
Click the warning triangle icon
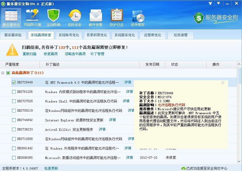coord(12,50)
